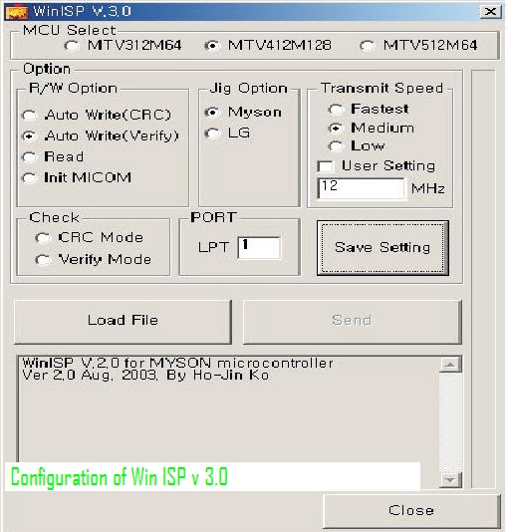Click the WinISP title bar app icon
Screen dimensions: 510x532
click(16, 12)
